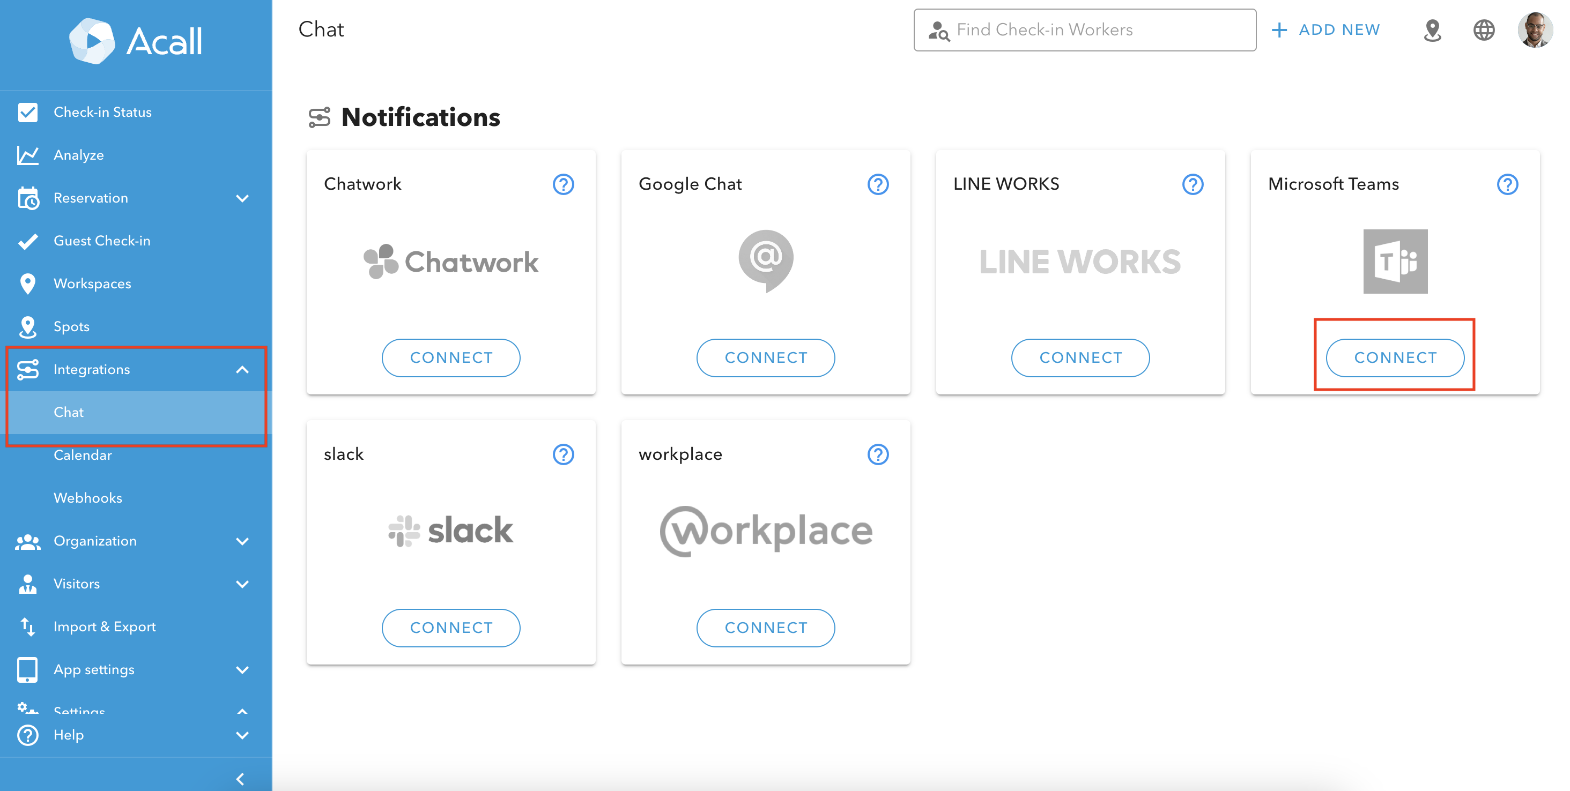Click the Help question mark icon

point(27,735)
